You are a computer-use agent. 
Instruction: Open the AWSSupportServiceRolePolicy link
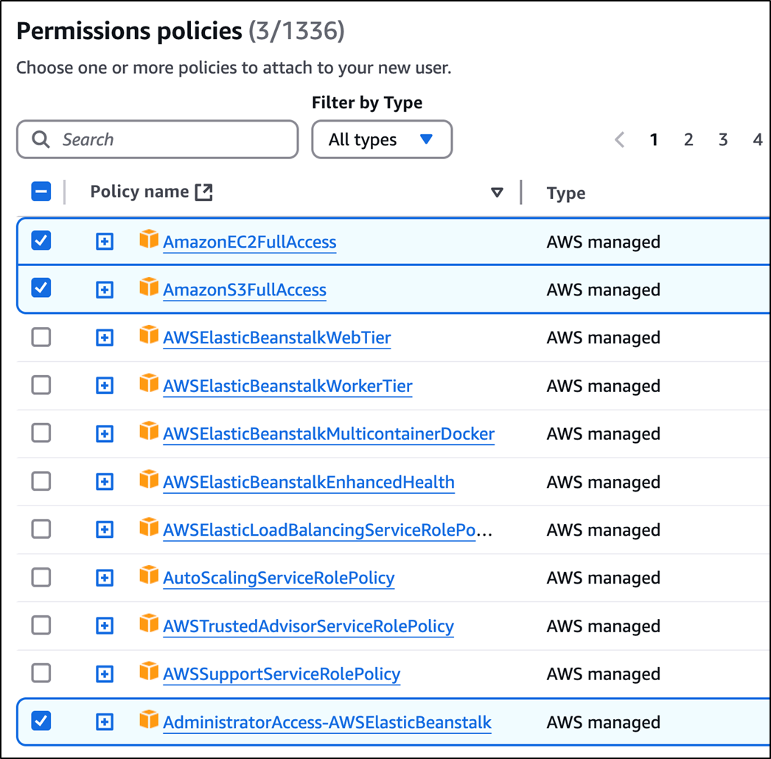282,674
